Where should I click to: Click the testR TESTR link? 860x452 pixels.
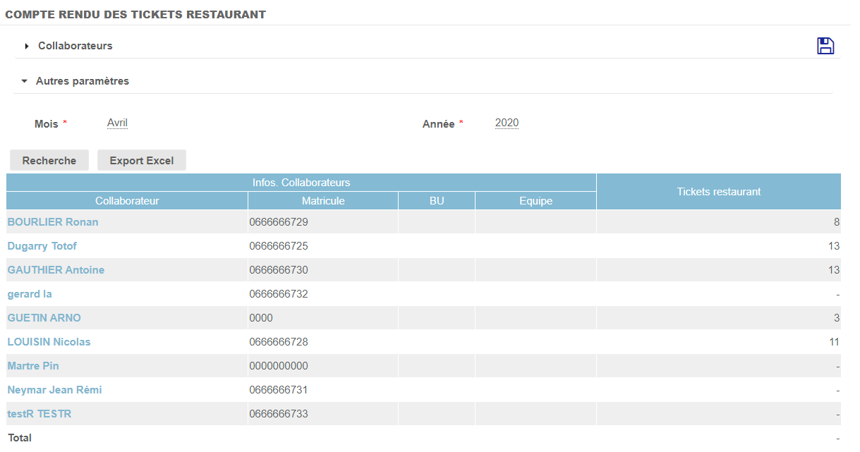point(40,414)
